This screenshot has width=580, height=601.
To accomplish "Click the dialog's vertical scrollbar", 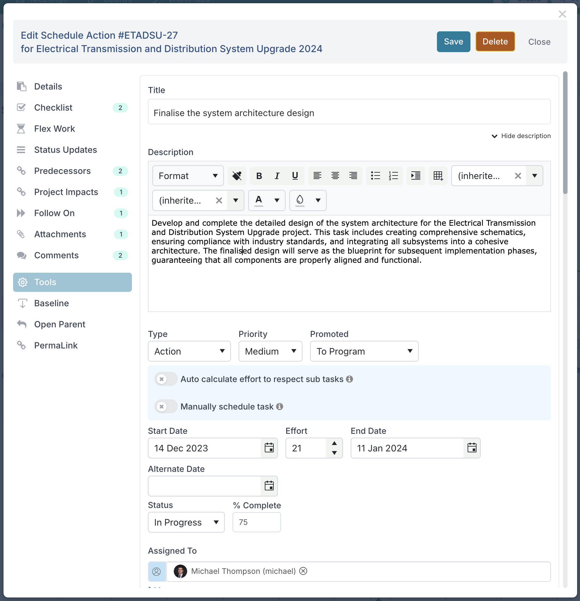I will [x=565, y=133].
